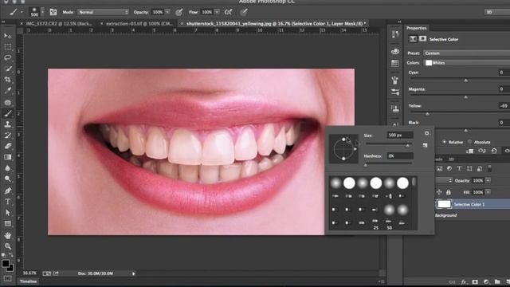Click the Yellow slider handle
Screen dimensions: 510x287
tap(427, 114)
